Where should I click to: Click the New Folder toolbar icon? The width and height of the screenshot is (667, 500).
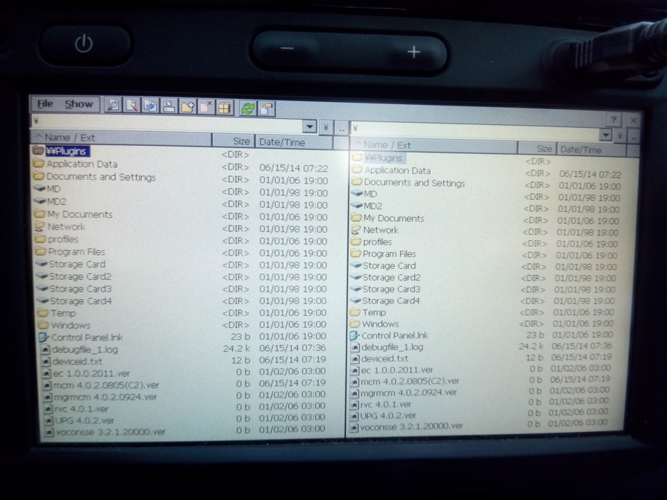188,107
